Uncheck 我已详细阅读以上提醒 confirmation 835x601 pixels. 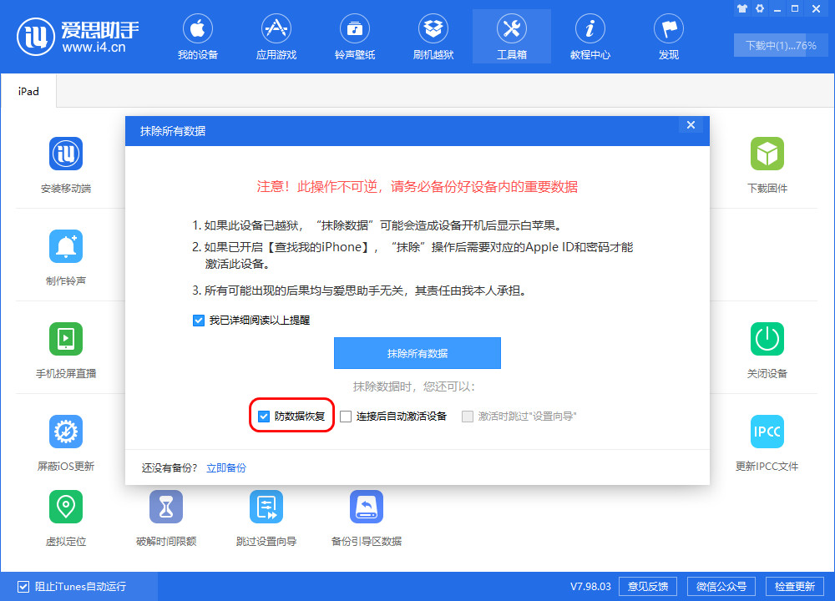pyautogui.click(x=199, y=320)
